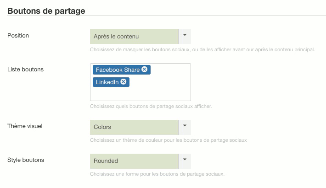Click the LinkedIn tag label
This screenshot has height=188, width=326.
[107, 82]
